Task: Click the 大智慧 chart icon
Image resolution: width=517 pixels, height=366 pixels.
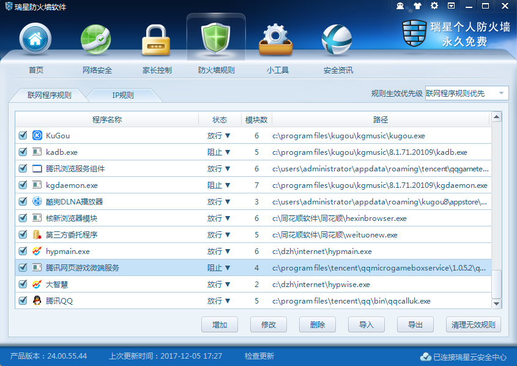Action: (x=37, y=284)
